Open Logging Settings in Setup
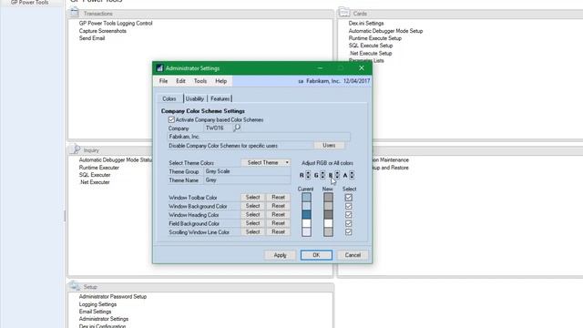The width and height of the screenshot is (583, 328). tap(97, 304)
